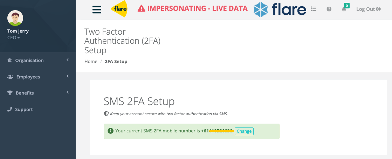Expand the Benefits menu chevron
This screenshot has height=159, width=392.
coord(68,92)
